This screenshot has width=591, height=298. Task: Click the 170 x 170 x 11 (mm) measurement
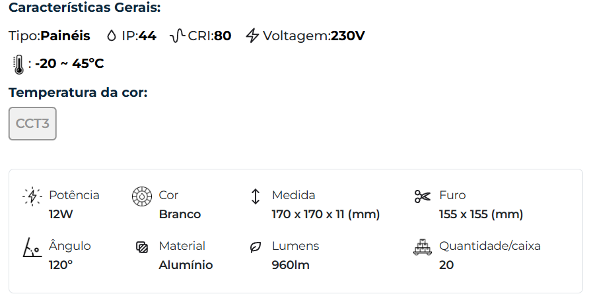326,214
